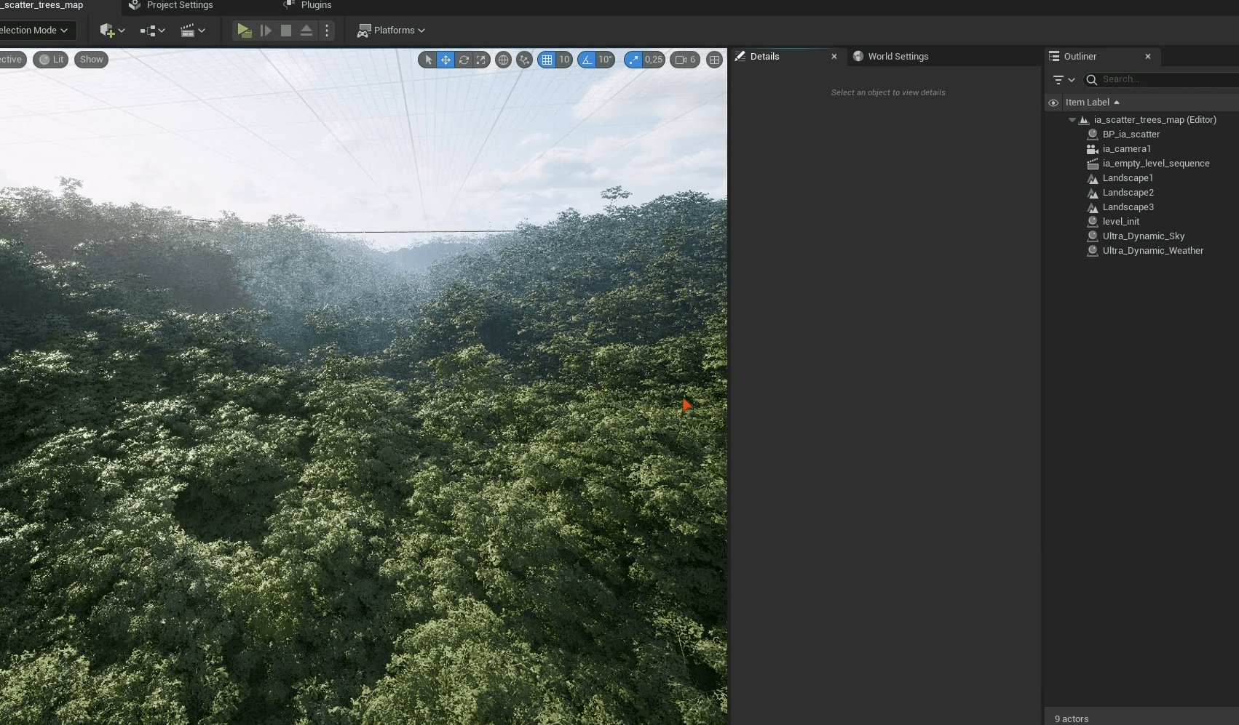Select Ultra_Dynamic_Sky in Outliner
Viewport: 1239px width, 725px height.
1144,236
